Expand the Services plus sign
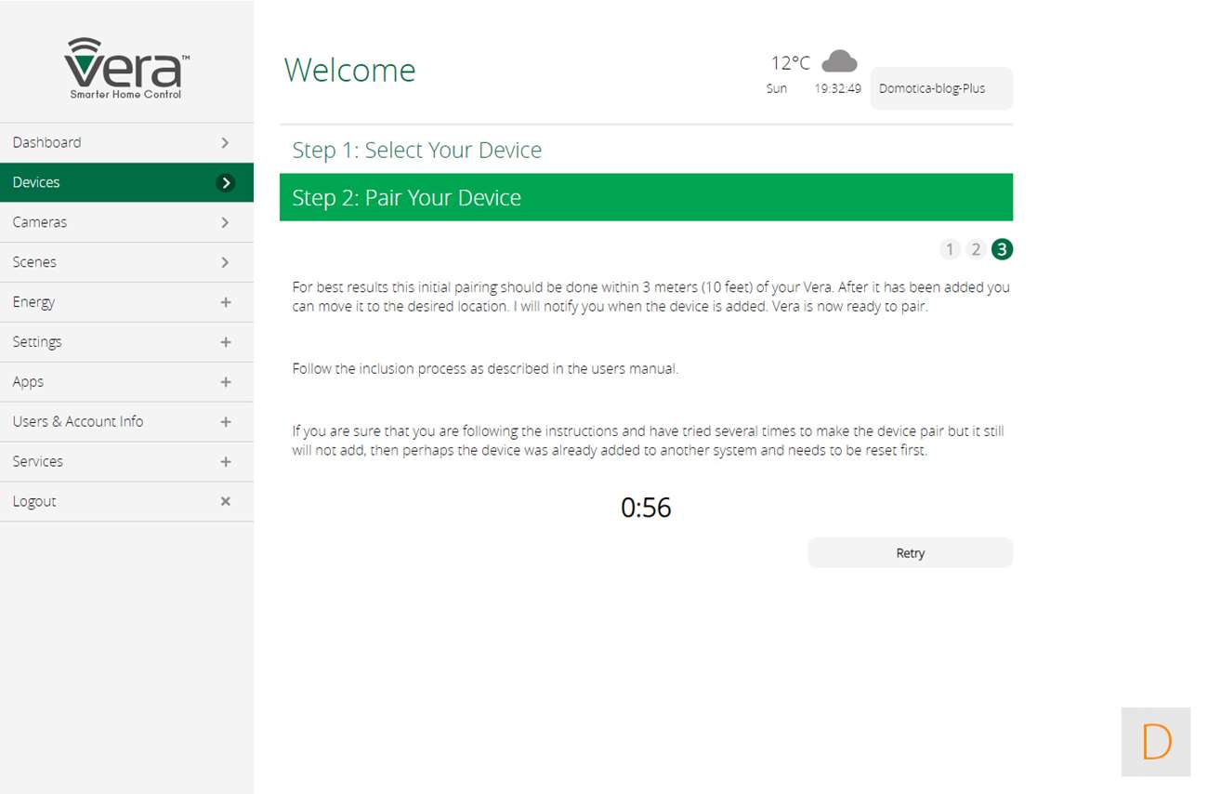The height and width of the screenshot is (794, 1208). tap(225, 462)
